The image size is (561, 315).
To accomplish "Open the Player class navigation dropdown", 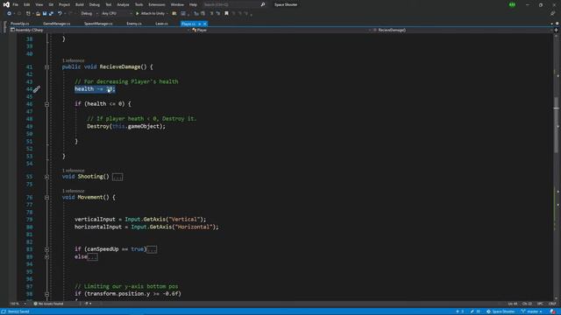I will tap(282, 30).
